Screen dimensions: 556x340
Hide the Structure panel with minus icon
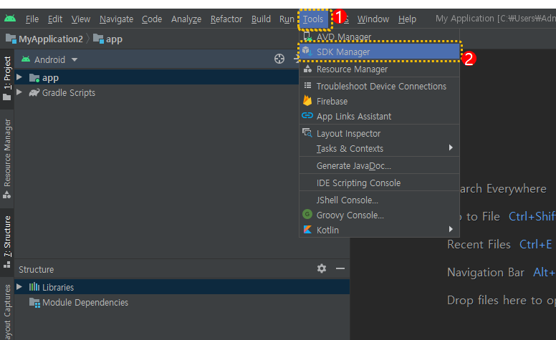pos(340,268)
